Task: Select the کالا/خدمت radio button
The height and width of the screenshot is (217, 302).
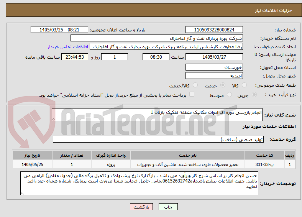Action: pyautogui.click(x=195, y=85)
